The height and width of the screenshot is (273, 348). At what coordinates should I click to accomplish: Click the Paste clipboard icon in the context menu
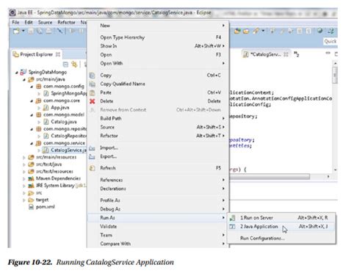[93, 92]
